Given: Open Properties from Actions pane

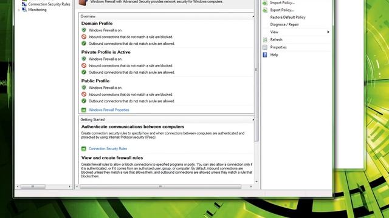Looking at the screenshot, I should tap(278, 47).
